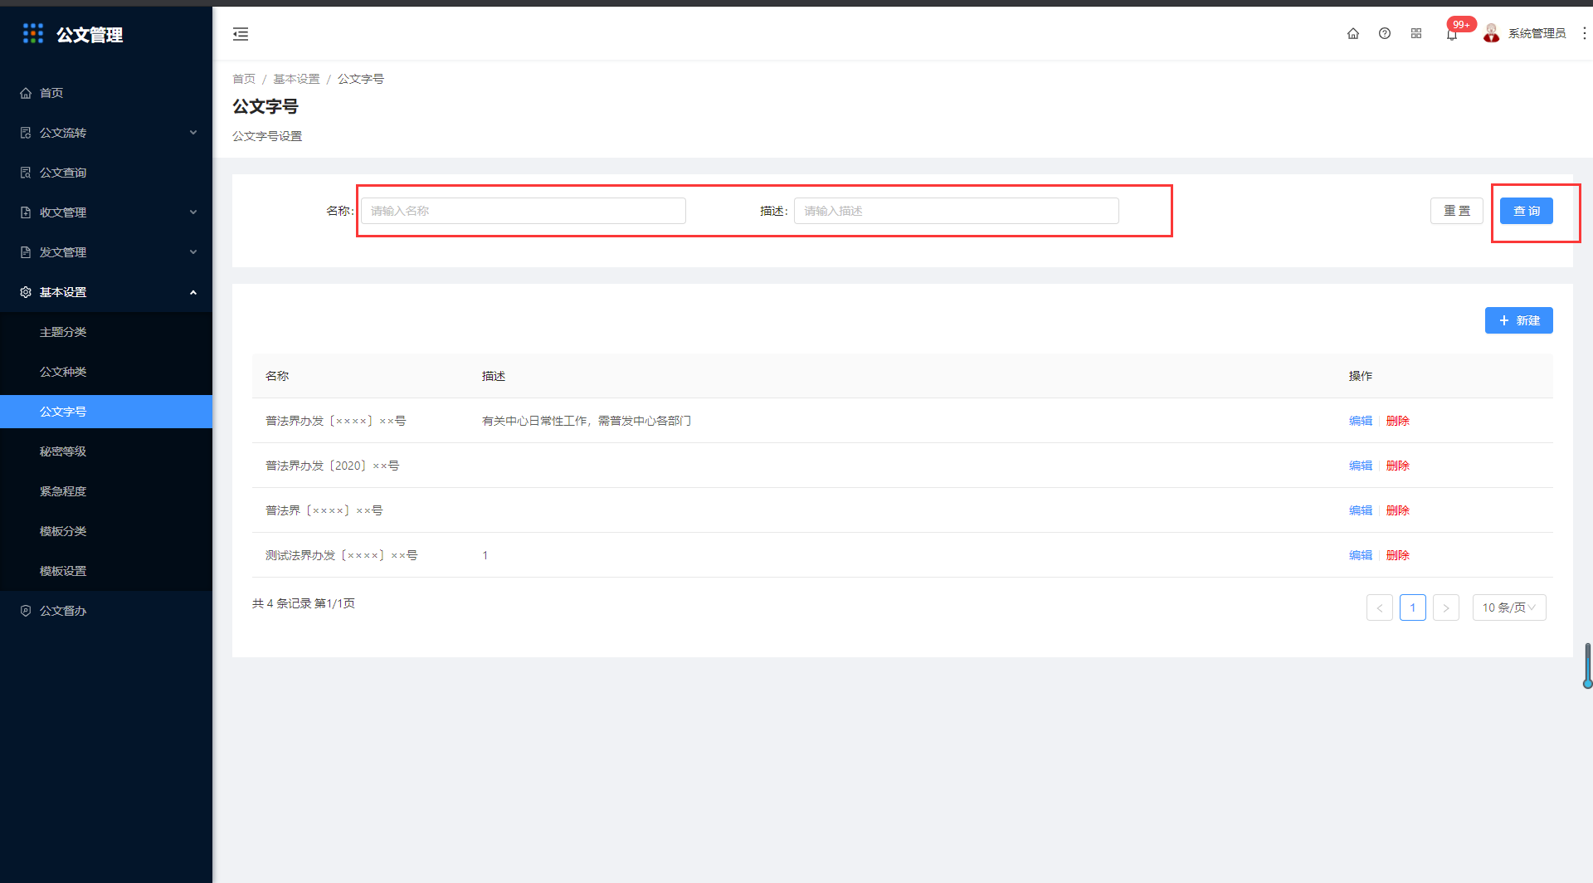Focus the 描述 input field
The width and height of the screenshot is (1593, 883).
point(957,211)
